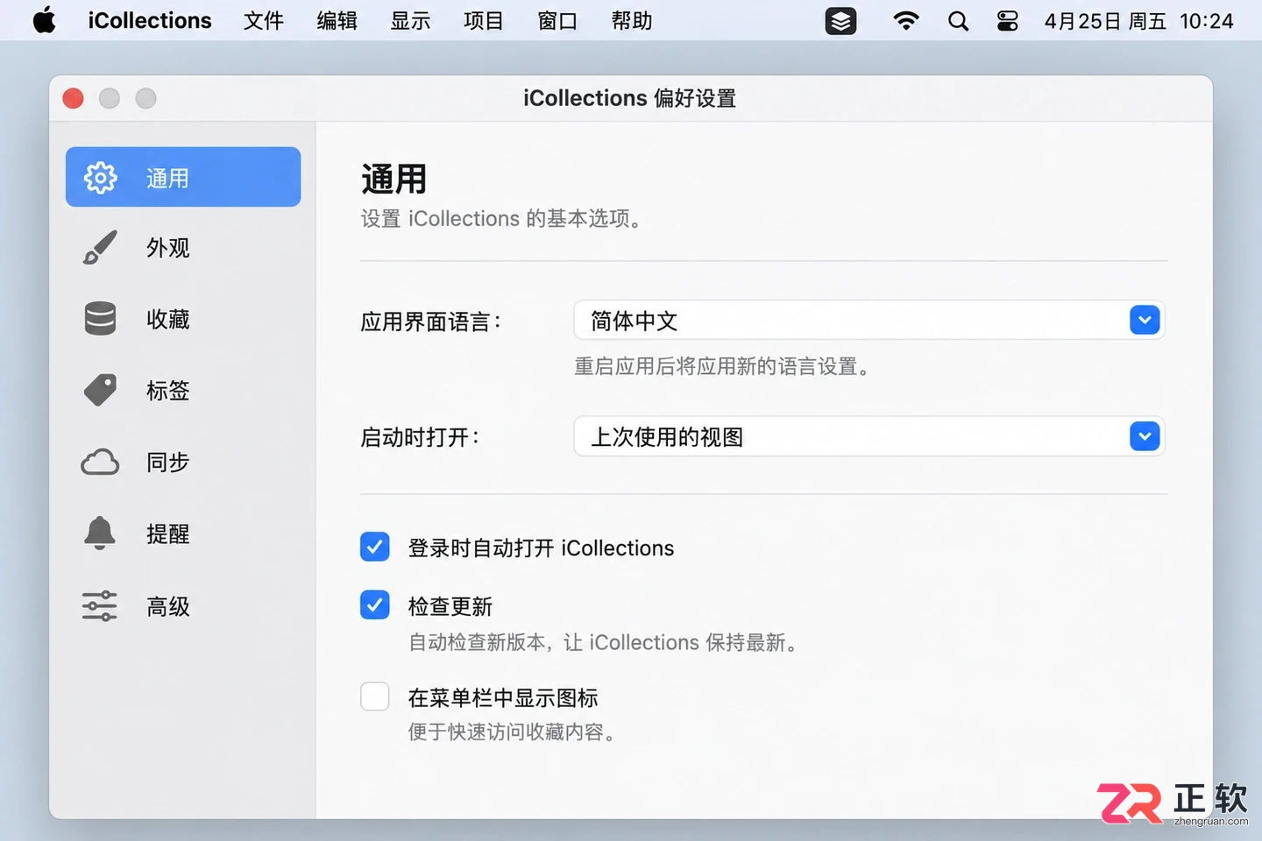This screenshot has width=1262, height=841.
Task: Open Spotlight search in the menu bar
Action: pos(958,21)
